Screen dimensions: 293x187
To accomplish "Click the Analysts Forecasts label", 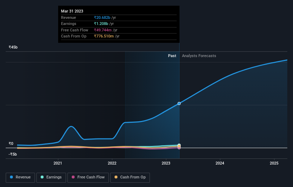I will point(199,56).
